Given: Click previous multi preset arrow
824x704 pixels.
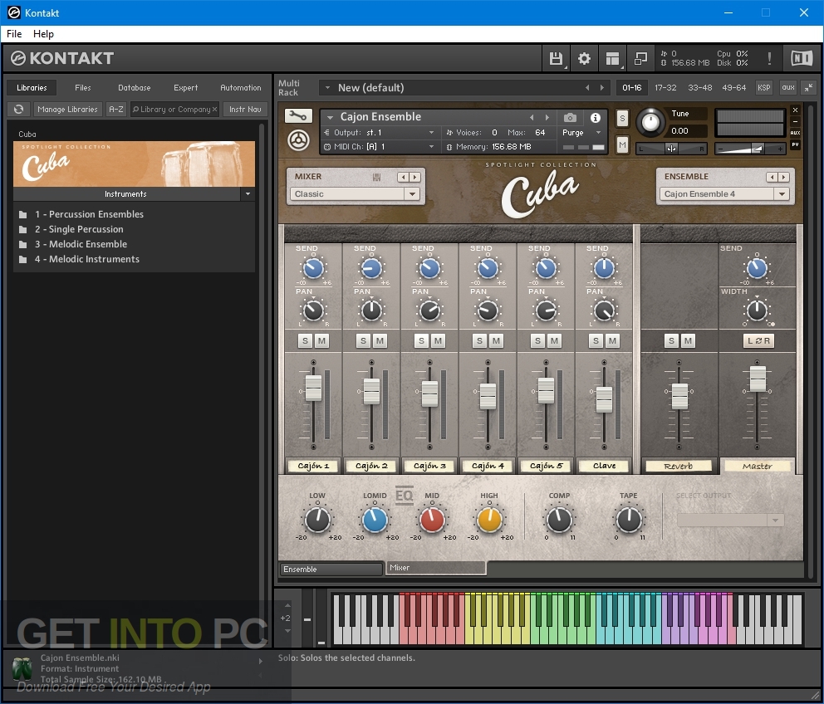Looking at the screenshot, I should (587, 88).
